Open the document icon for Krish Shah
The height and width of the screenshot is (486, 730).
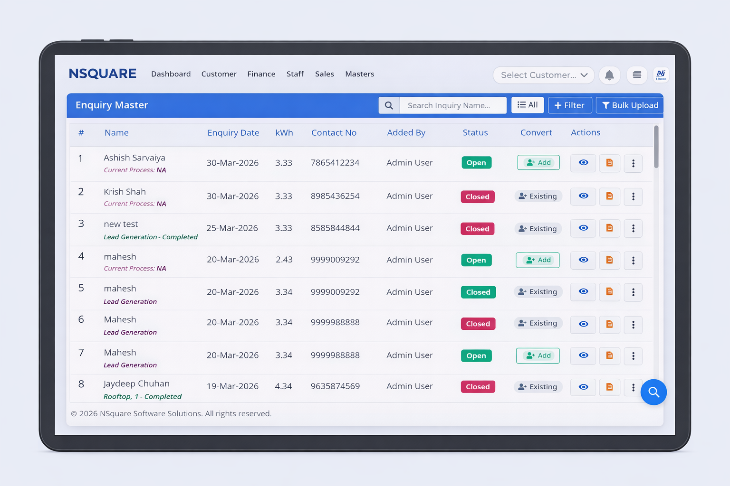pyautogui.click(x=609, y=196)
